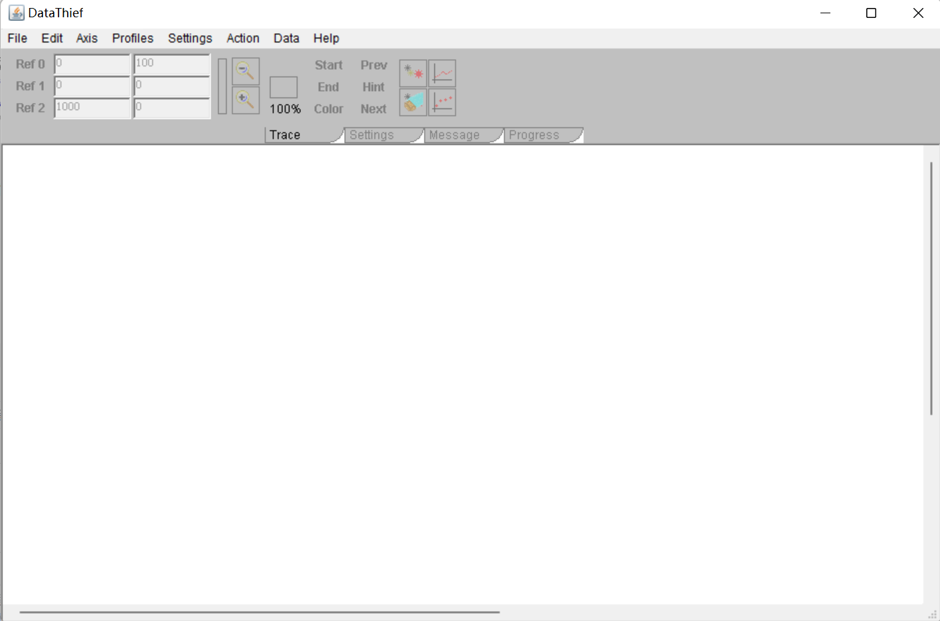Viewport: 940px width, 621px height.
Task: Click the Ref 1 label
Action: [31, 86]
